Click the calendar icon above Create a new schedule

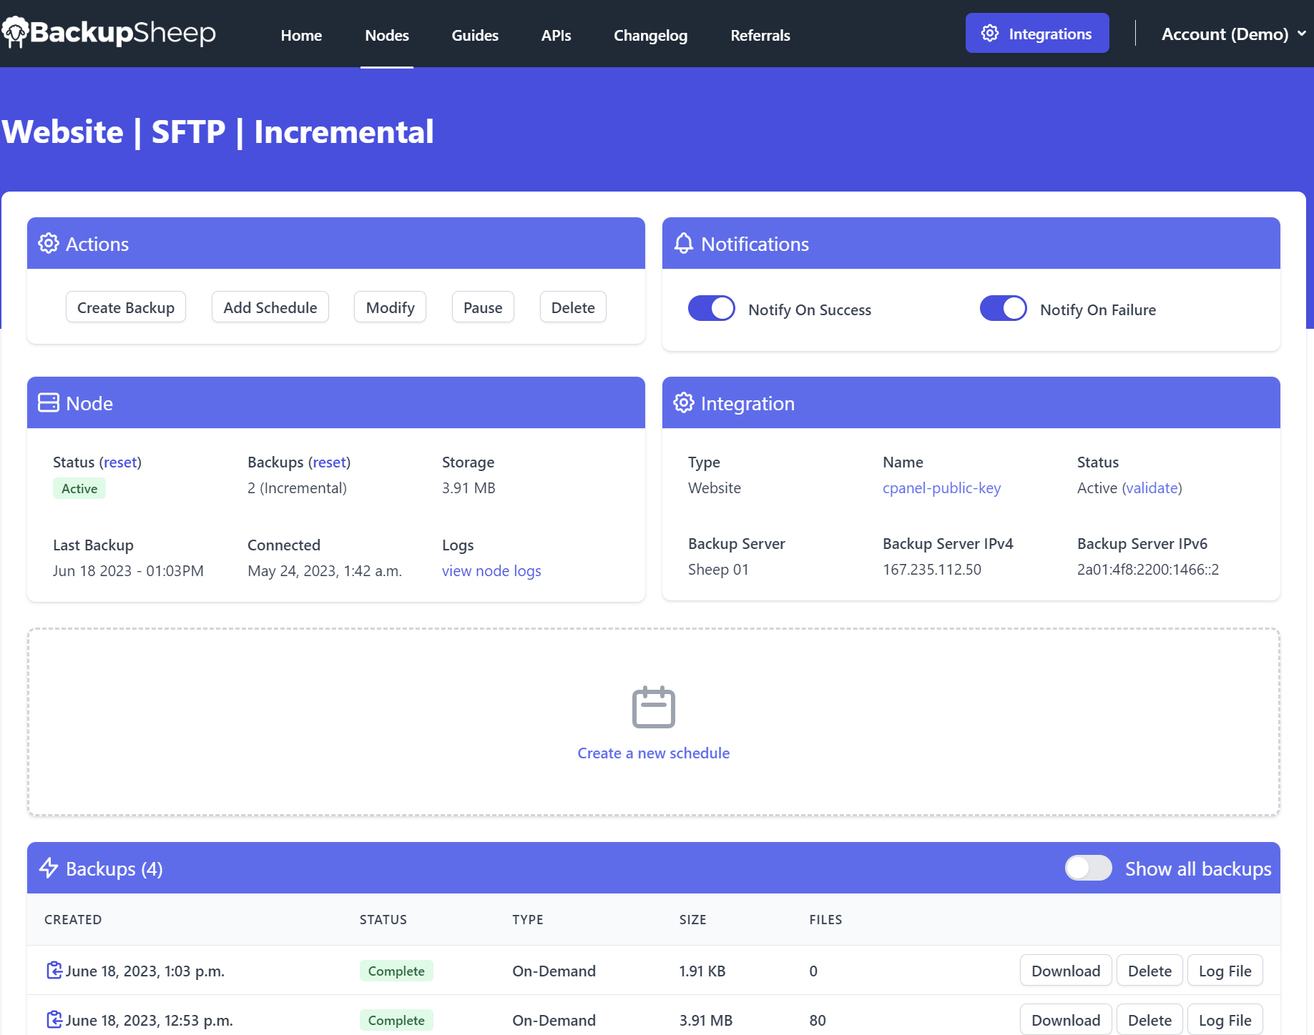click(654, 707)
